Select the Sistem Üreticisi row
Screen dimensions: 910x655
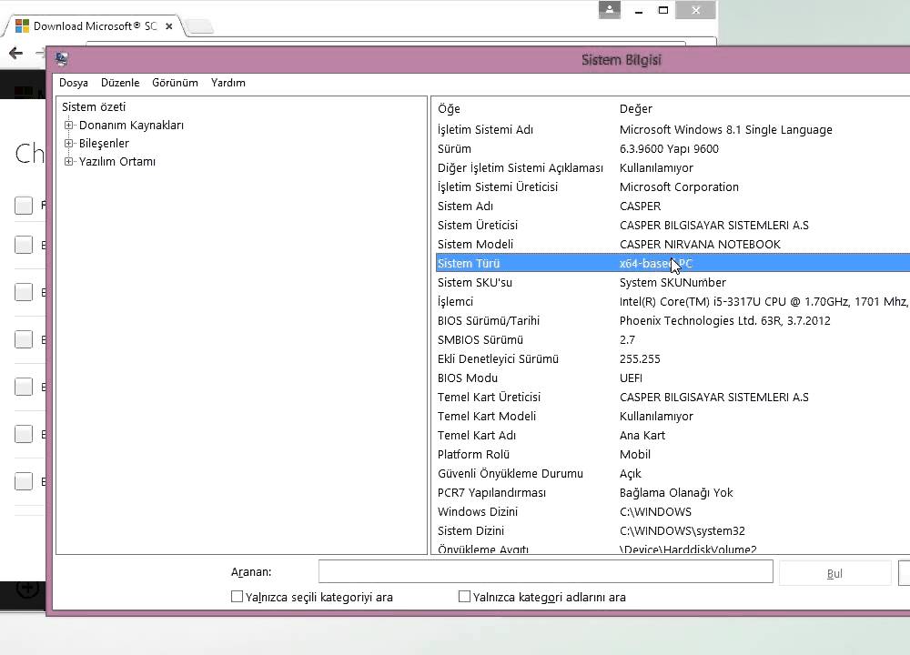point(672,225)
